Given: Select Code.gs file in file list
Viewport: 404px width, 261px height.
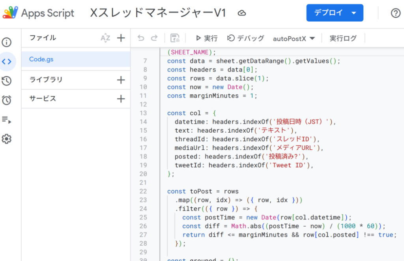Looking at the screenshot, I should pyautogui.click(x=76, y=59).
